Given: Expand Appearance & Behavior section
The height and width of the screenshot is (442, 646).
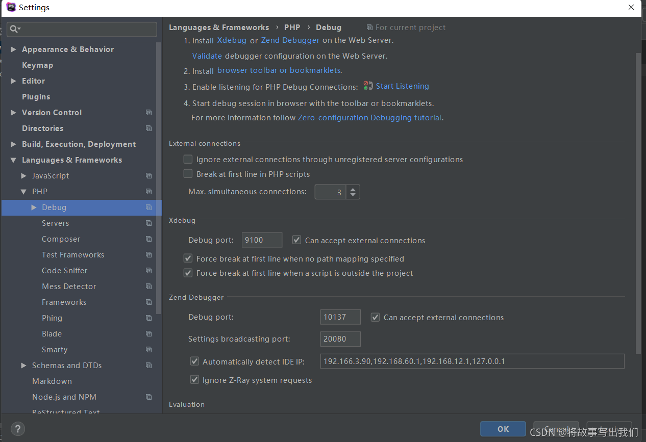Looking at the screenshot, I should point(13,49).
